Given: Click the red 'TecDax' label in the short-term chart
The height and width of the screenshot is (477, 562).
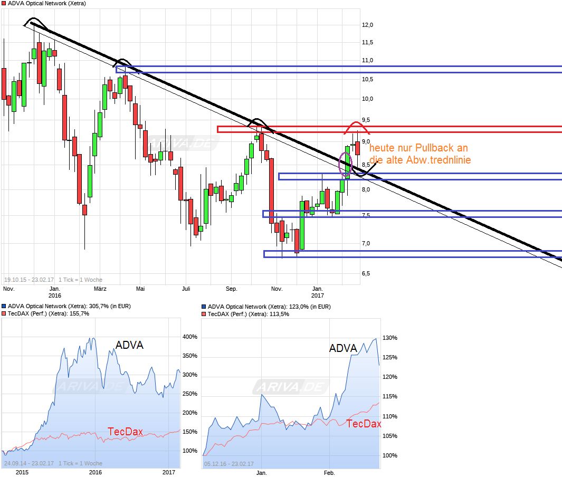Looking at the screenshot, I should click(364, 424).
